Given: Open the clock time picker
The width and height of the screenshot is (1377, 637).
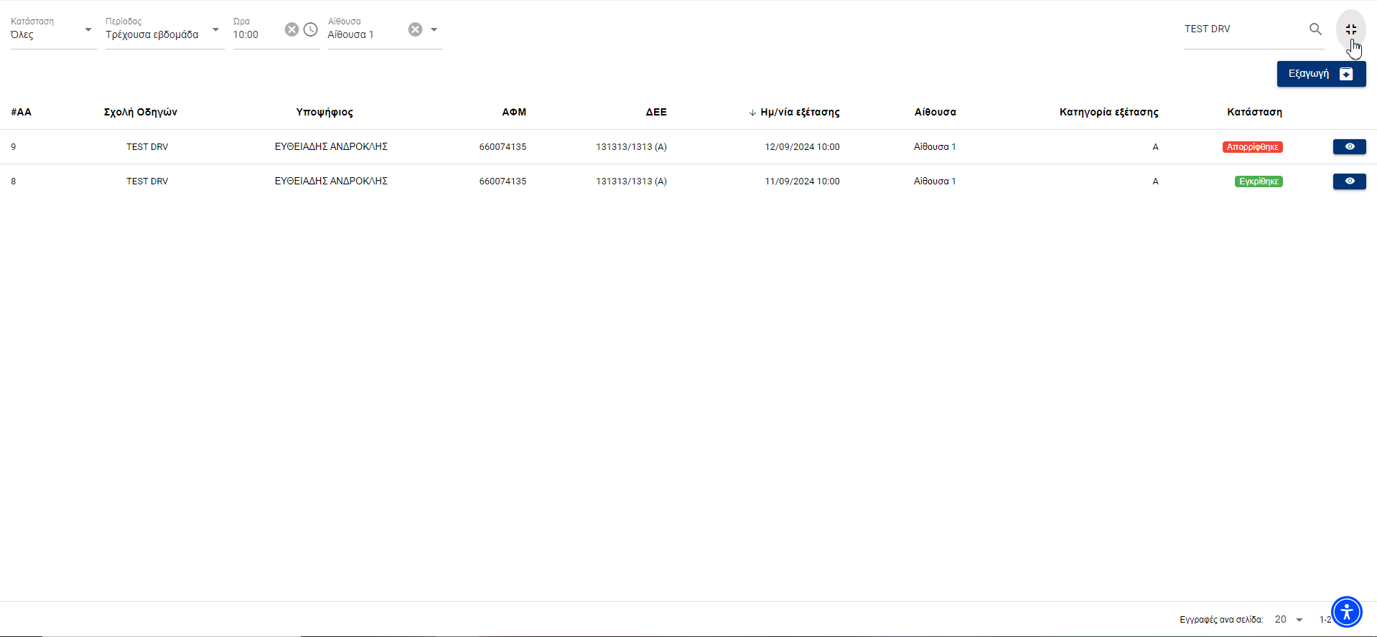Looking at the screenshot, I should (310, 29).
